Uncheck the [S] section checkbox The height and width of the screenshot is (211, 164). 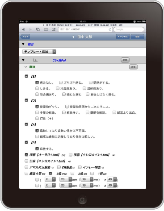(x=26, y=76)
